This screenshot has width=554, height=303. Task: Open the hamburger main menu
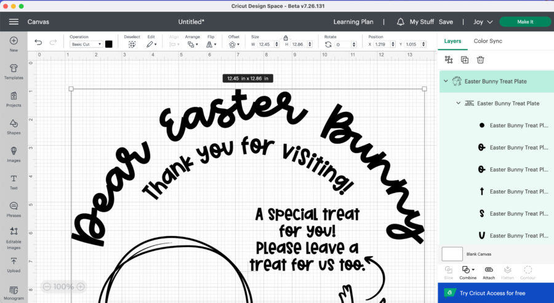click(14, 22)
